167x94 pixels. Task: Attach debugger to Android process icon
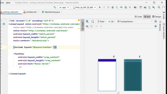pos(126,7)
